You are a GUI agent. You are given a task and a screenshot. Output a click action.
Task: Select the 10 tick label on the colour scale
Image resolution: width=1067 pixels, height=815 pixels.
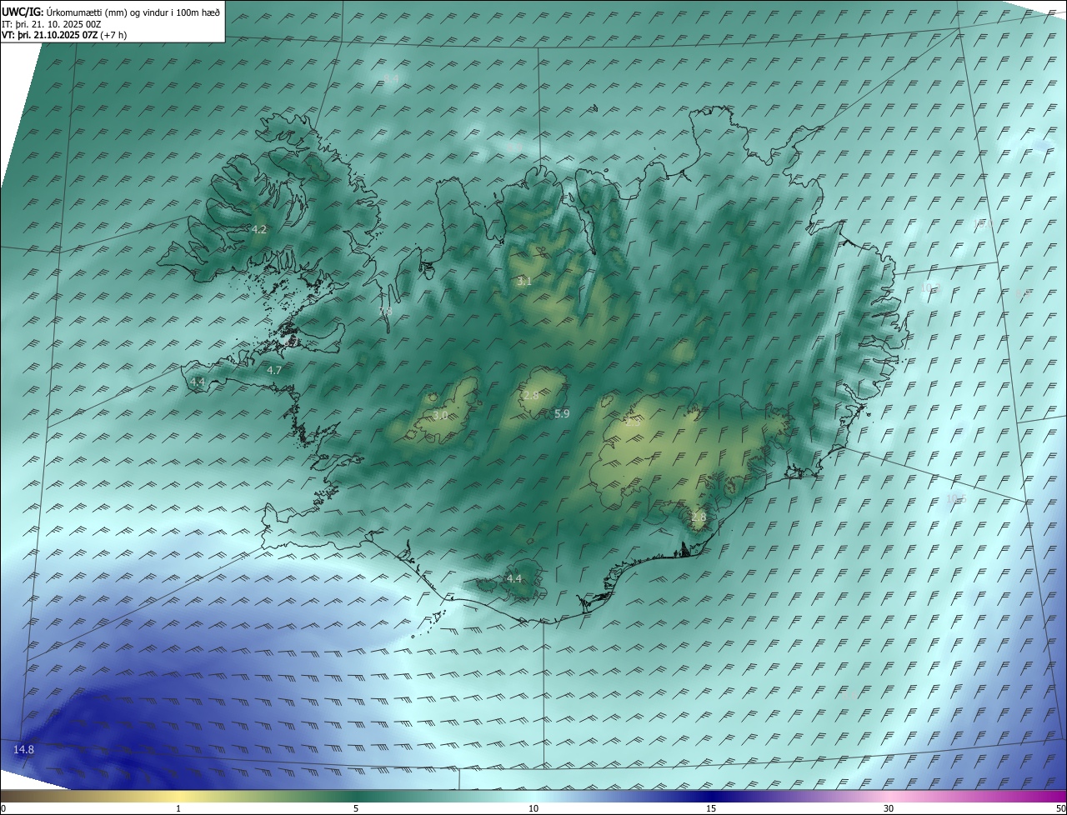pos(533,808)
